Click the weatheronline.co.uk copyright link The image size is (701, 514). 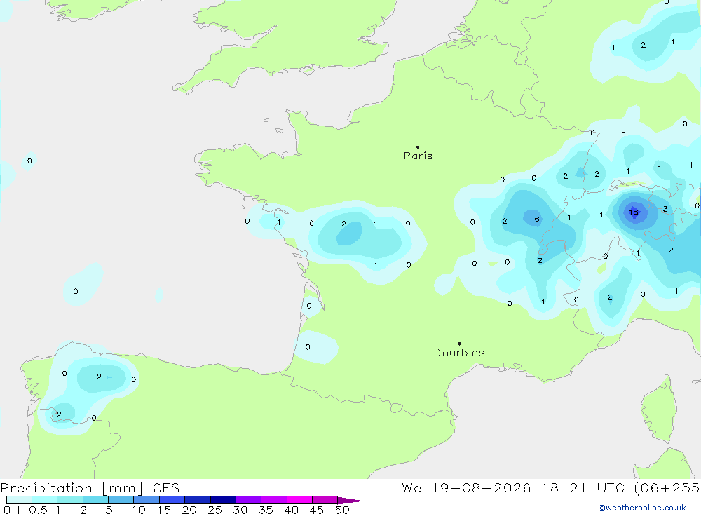[642, 508]
